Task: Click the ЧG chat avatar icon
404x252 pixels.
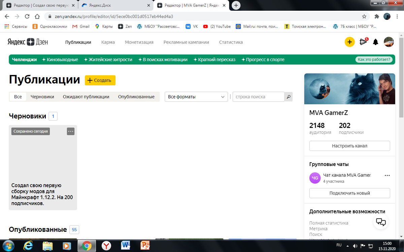Action: click(315, 178)
